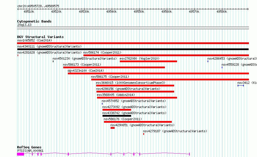Click the 49550k ruler label
The image size is (257, 157).
(139, 12)
